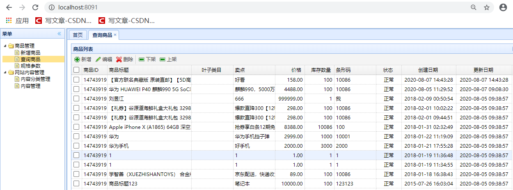The width and height of the screenshot is (513, 190).
Task: Toggle the select-all header checkbox
Action: (76, 70)
